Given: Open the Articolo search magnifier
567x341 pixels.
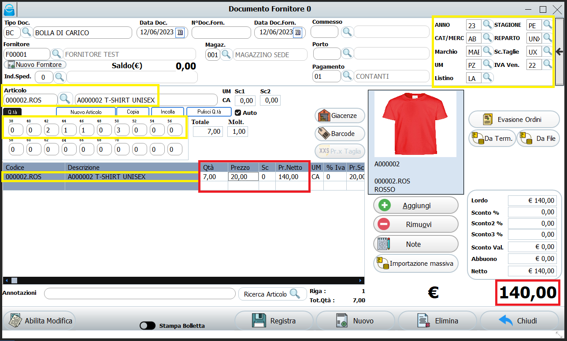Looking at the screenshot, I should click(x=64, y=99).
